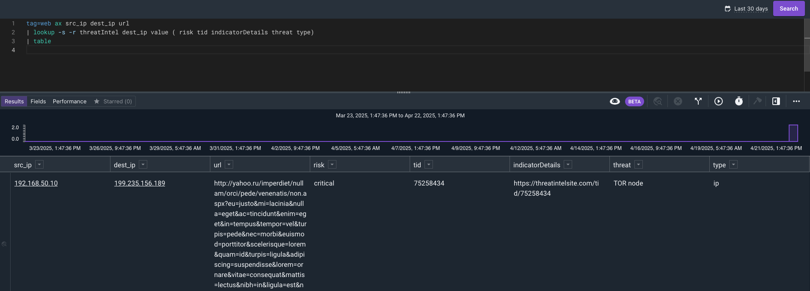This screenshot has width=810, height=291.
Task: Click the AI assistant robot icon
Action: point(615,101)
